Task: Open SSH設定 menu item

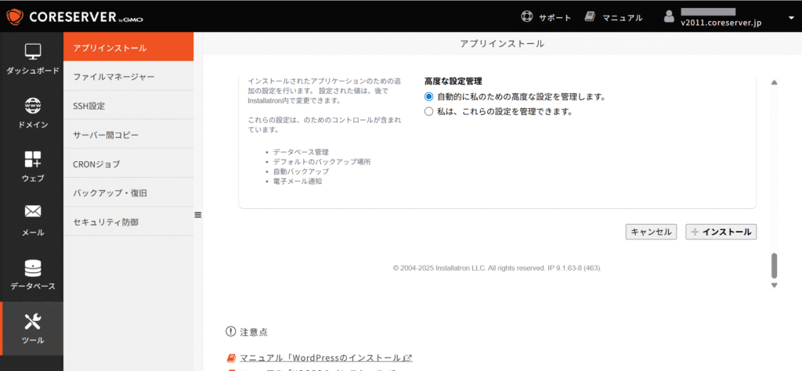Action: [x=128, y=106]
